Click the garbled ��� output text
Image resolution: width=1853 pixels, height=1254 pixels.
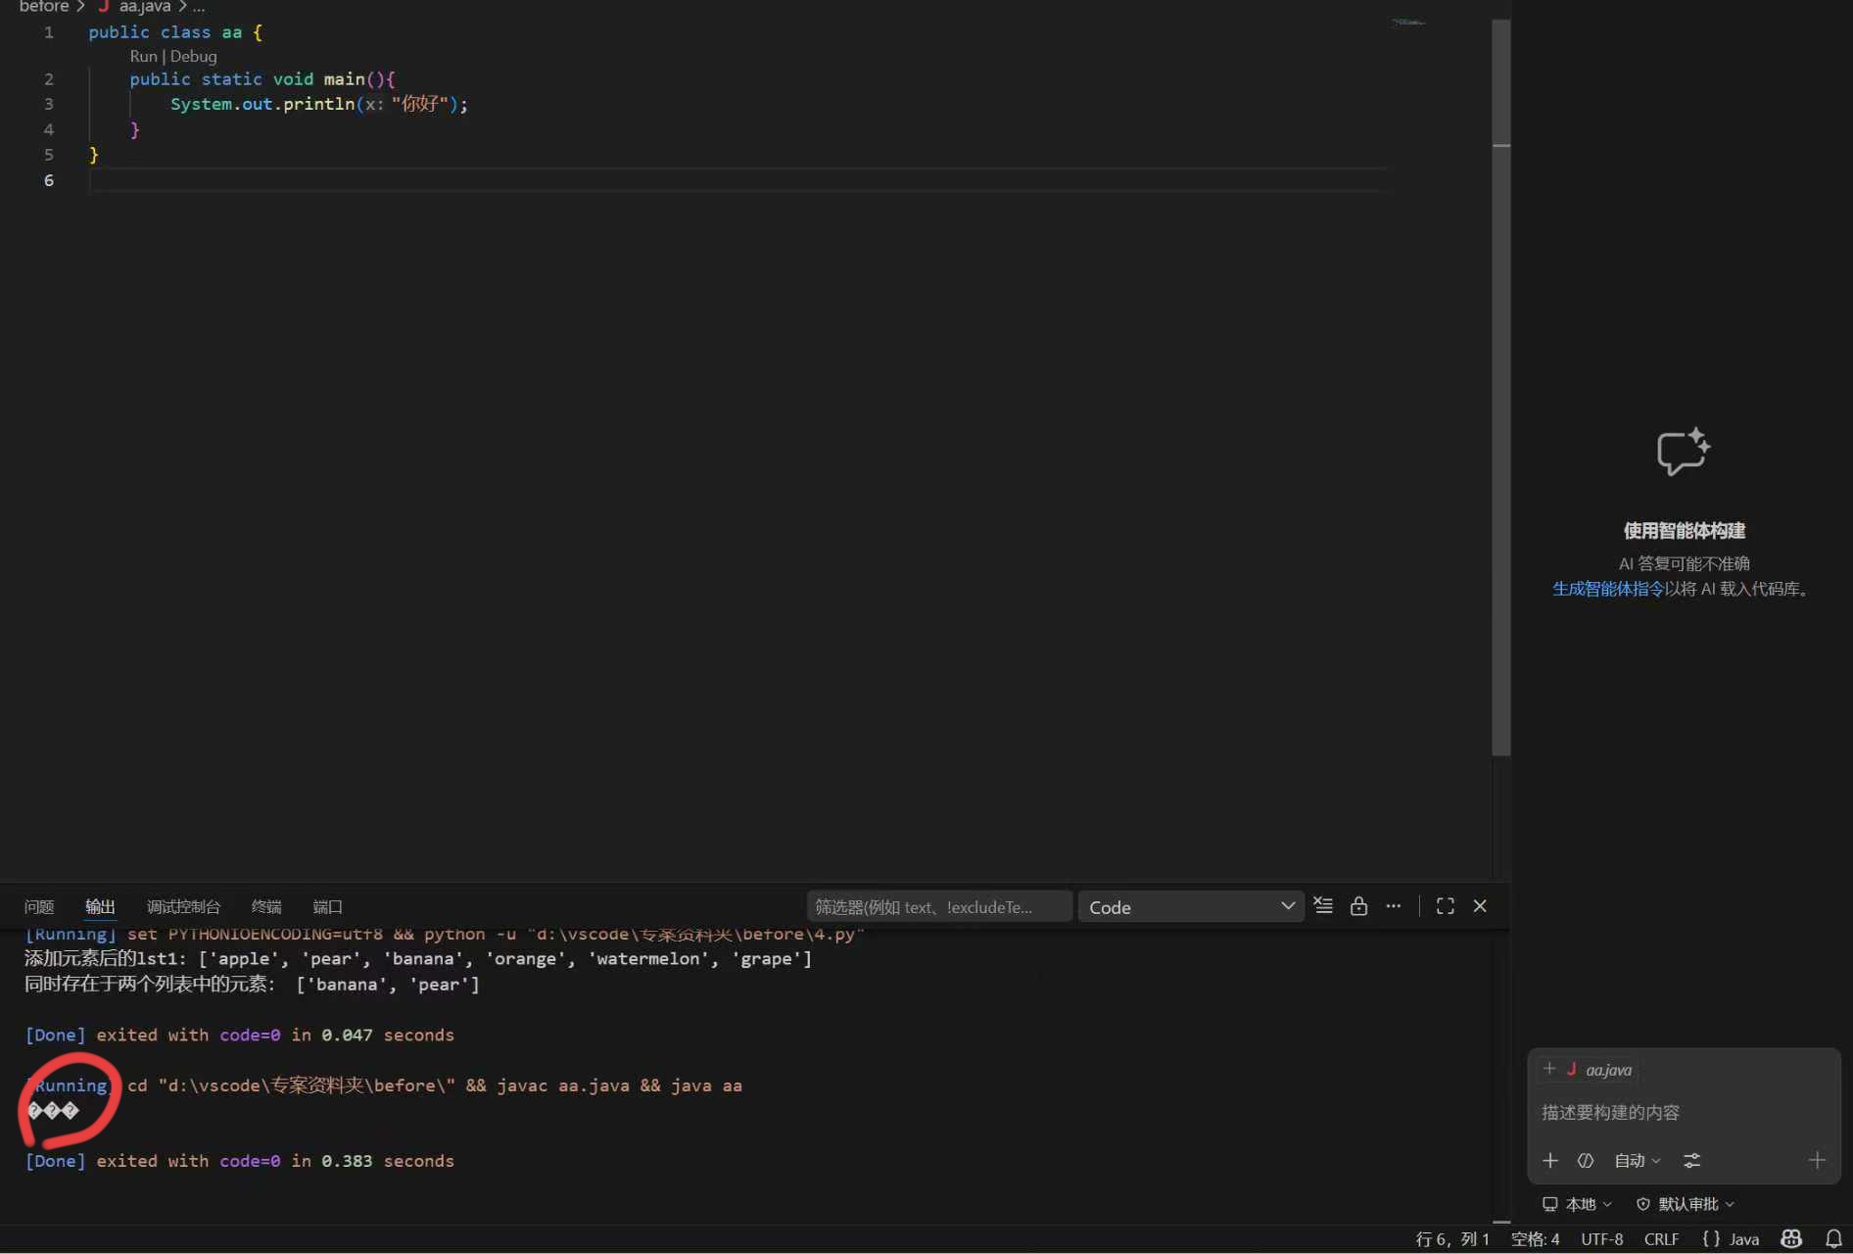pyautogui.click(x=53, y=1111)
